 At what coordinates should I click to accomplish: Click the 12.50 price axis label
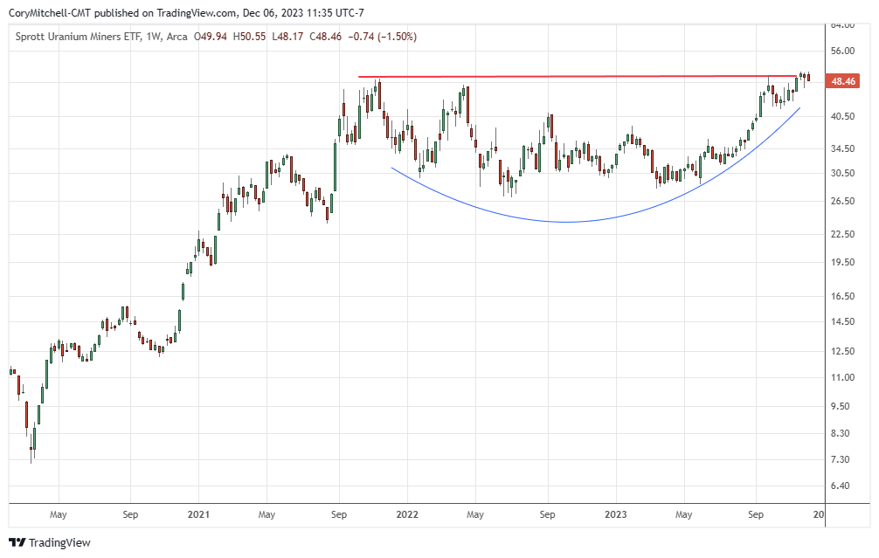[x=842, y=351]
